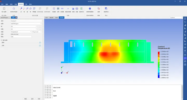Click the console output scrollbar
This screenshot has height=100, width=187.
[182, 92]
